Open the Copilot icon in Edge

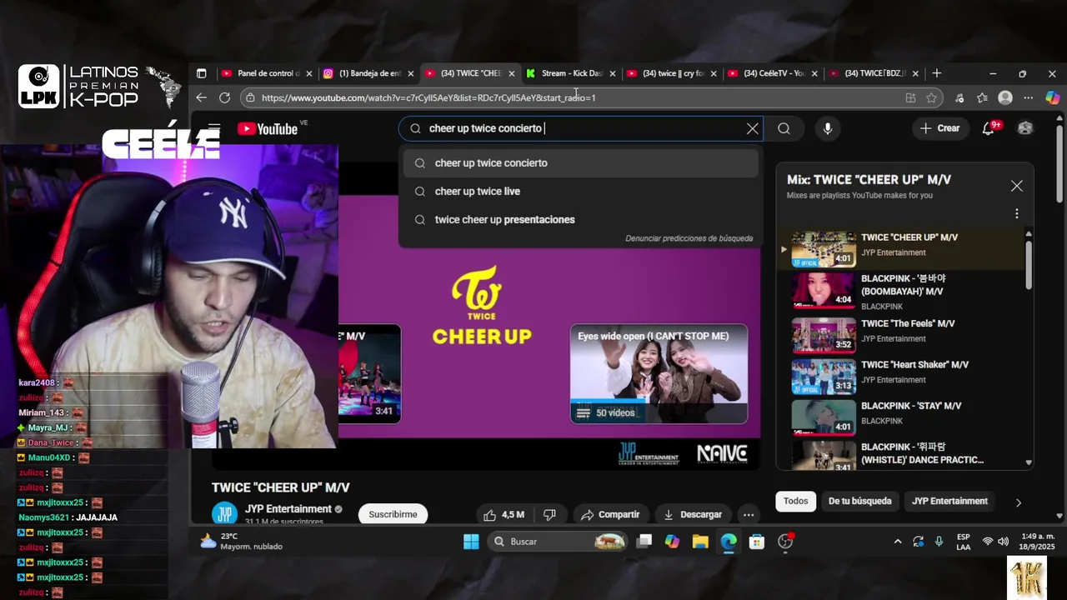[1052, 97]
